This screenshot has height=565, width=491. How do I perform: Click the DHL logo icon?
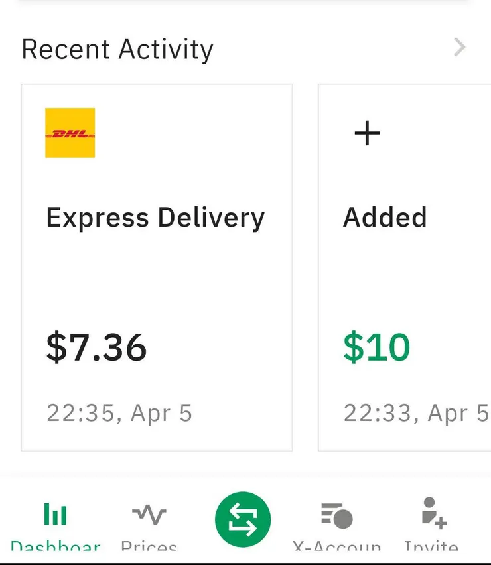pos(70,133)
